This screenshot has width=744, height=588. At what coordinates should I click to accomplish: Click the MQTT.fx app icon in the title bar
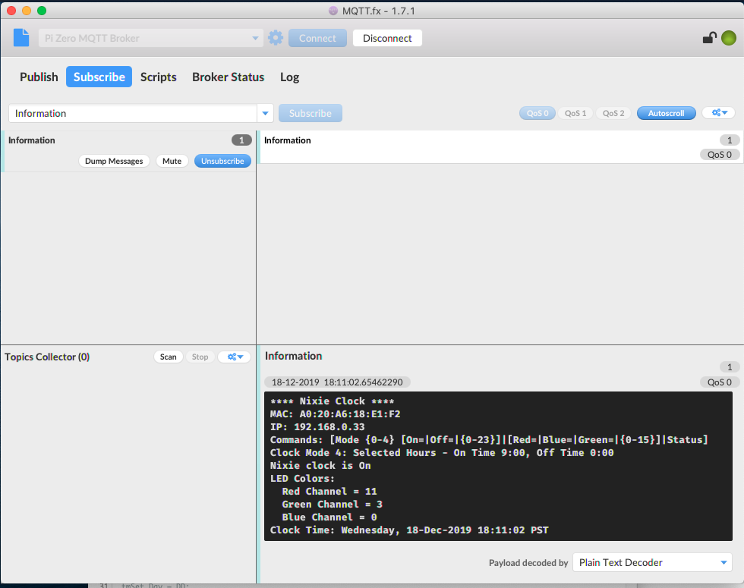click(332, 11)
